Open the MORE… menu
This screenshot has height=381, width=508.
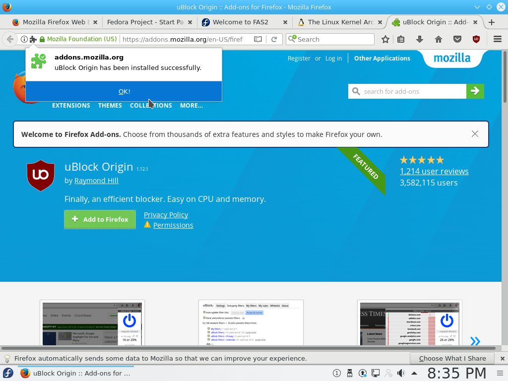(x=191, y=106)
